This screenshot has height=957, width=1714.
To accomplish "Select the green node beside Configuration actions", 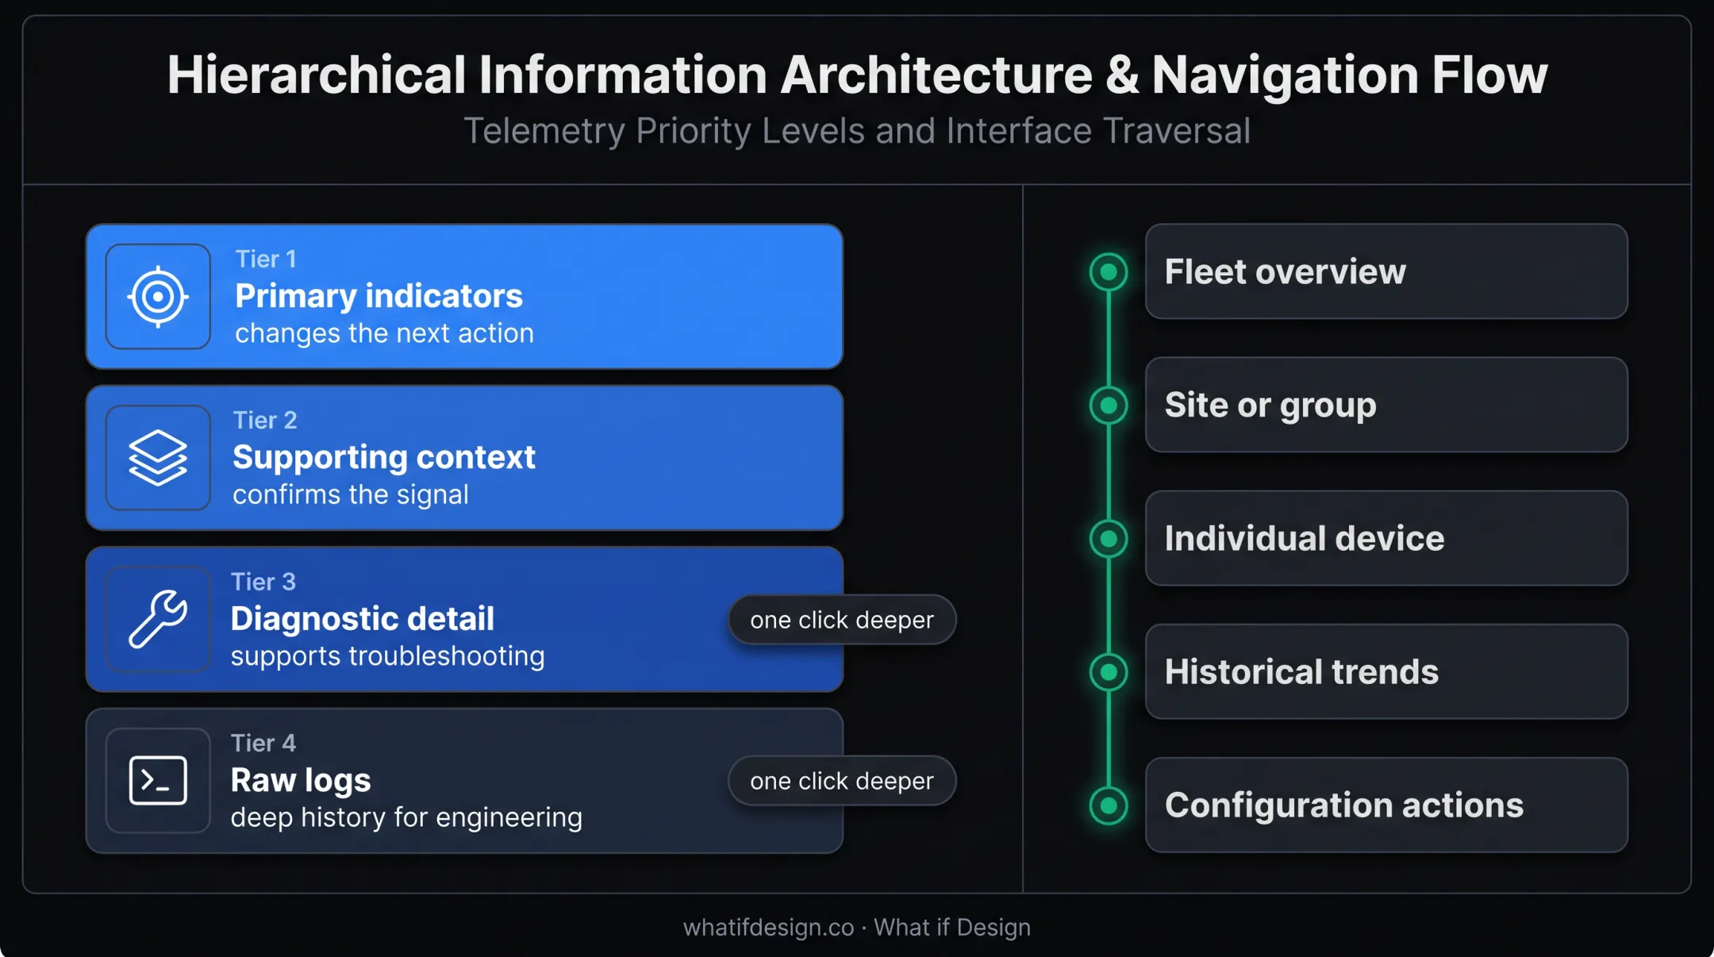I will [x=1109, y=805].
